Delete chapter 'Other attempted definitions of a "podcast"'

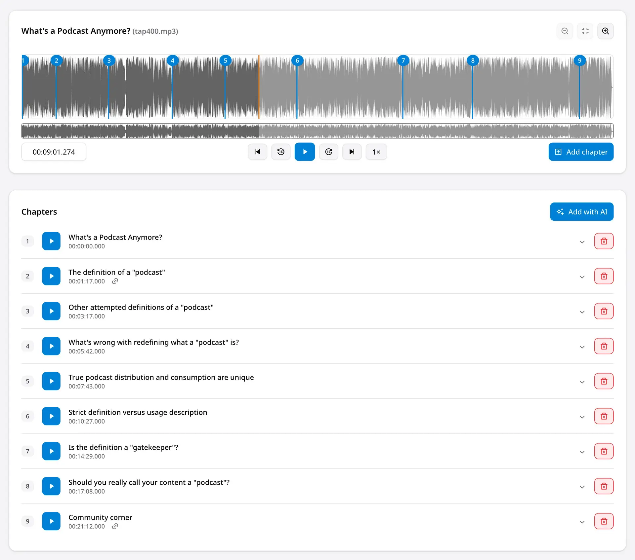point(604,311)
